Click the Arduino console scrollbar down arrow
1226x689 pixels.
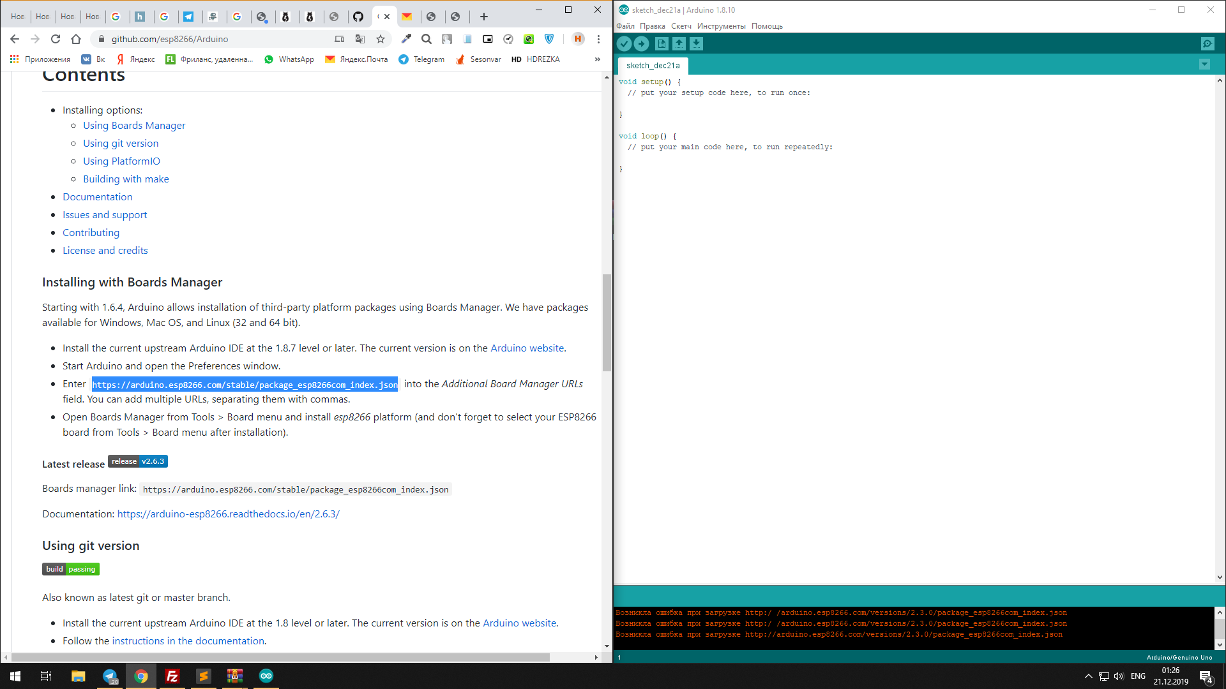coord(1220,645)
